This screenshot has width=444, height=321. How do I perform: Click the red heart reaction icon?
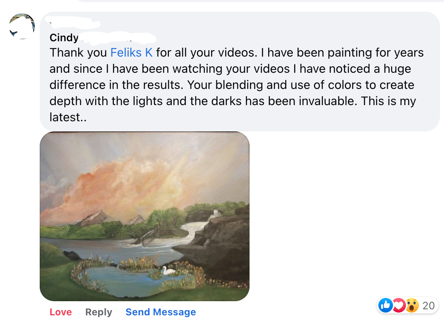(x=399, y=305)
